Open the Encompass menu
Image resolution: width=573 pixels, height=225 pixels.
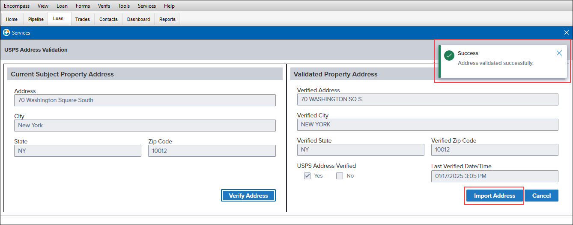[17, 6]
